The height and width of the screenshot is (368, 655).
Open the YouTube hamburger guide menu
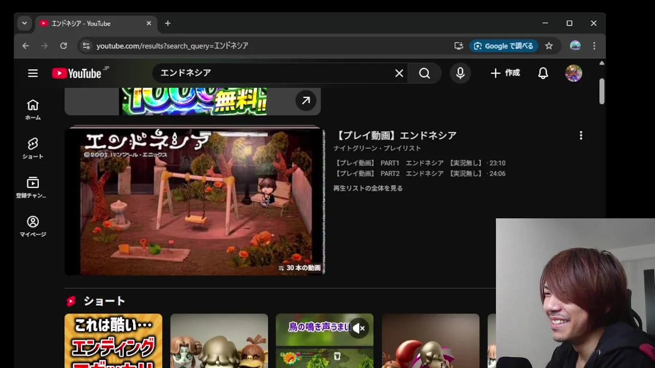(x=33, y=73)
